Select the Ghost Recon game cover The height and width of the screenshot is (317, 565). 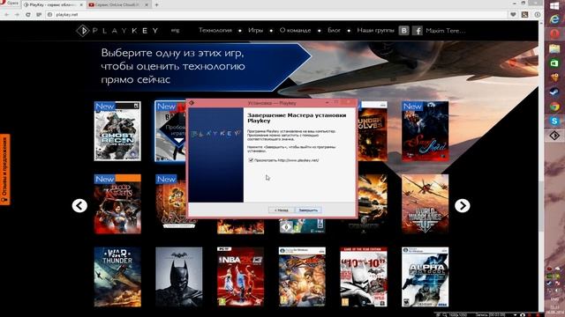point(117,131)
